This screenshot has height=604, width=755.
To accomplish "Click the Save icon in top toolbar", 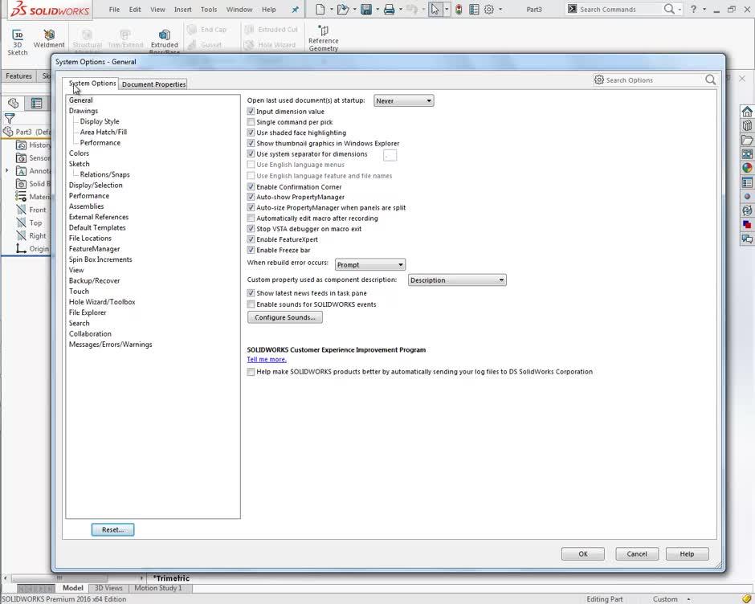I will tap(365, 9).
